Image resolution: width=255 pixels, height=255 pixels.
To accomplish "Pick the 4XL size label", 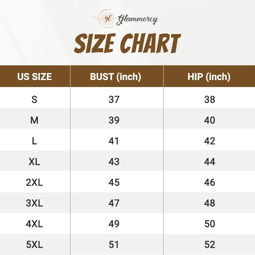I will 34,224.
